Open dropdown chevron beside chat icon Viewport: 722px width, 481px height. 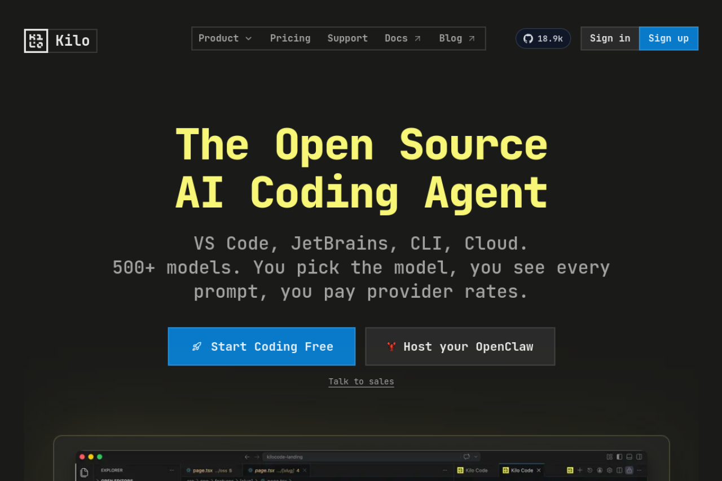coord(476,457)
